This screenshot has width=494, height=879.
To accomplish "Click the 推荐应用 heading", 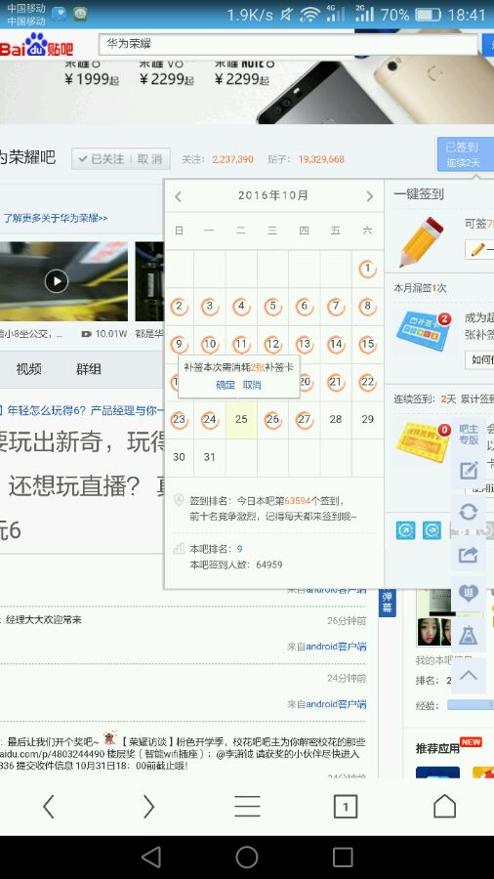I will click(436, 748).
